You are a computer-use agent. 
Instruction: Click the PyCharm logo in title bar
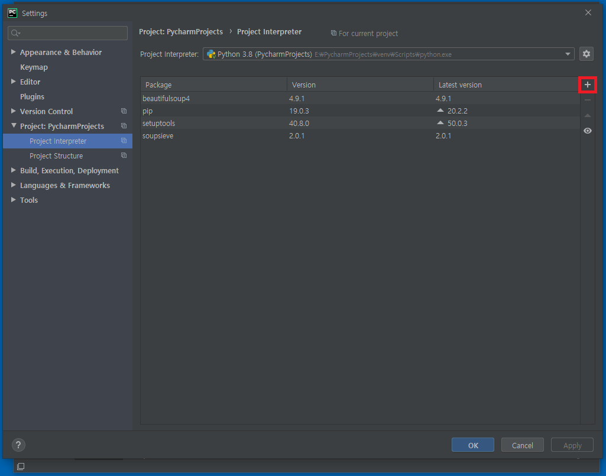[12, 13]
